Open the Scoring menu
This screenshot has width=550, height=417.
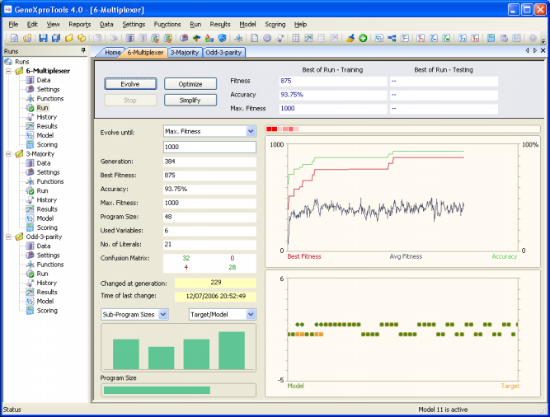(x=275, y=24)
